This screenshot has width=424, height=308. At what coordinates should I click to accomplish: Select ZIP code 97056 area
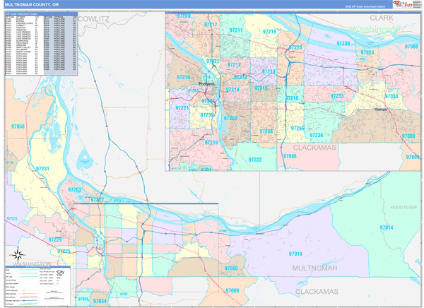(x=18, y=126)
